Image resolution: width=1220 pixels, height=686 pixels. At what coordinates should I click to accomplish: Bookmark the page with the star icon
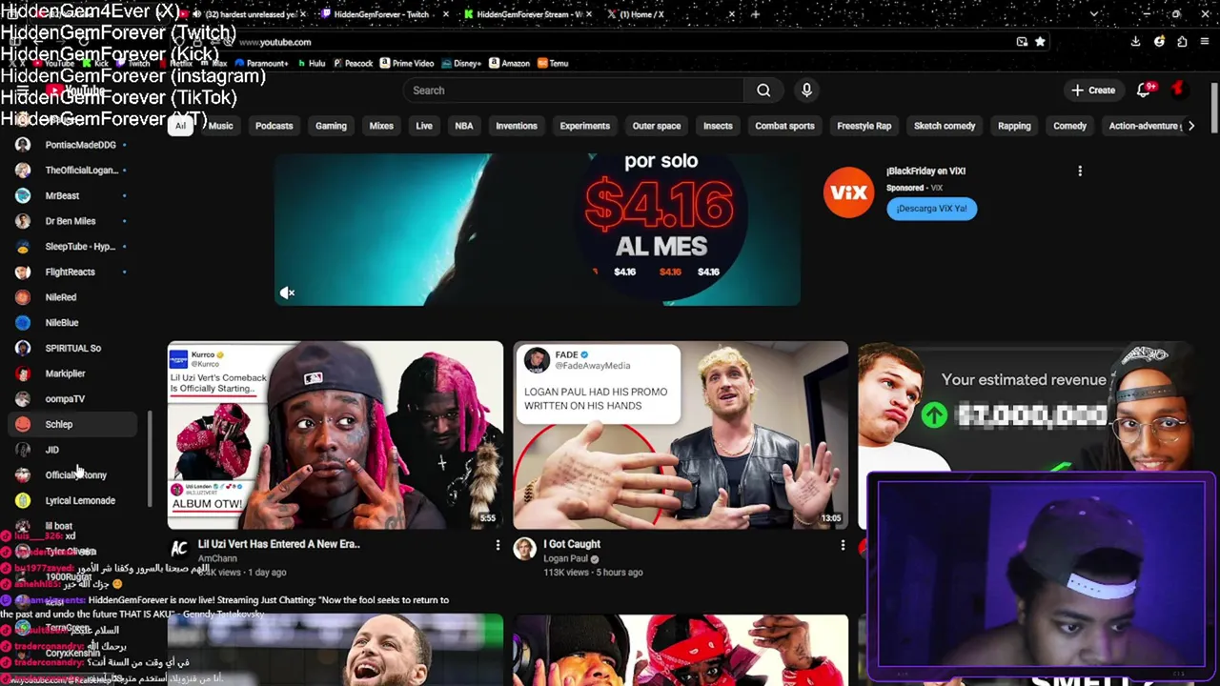click(x=1040, y=42)
